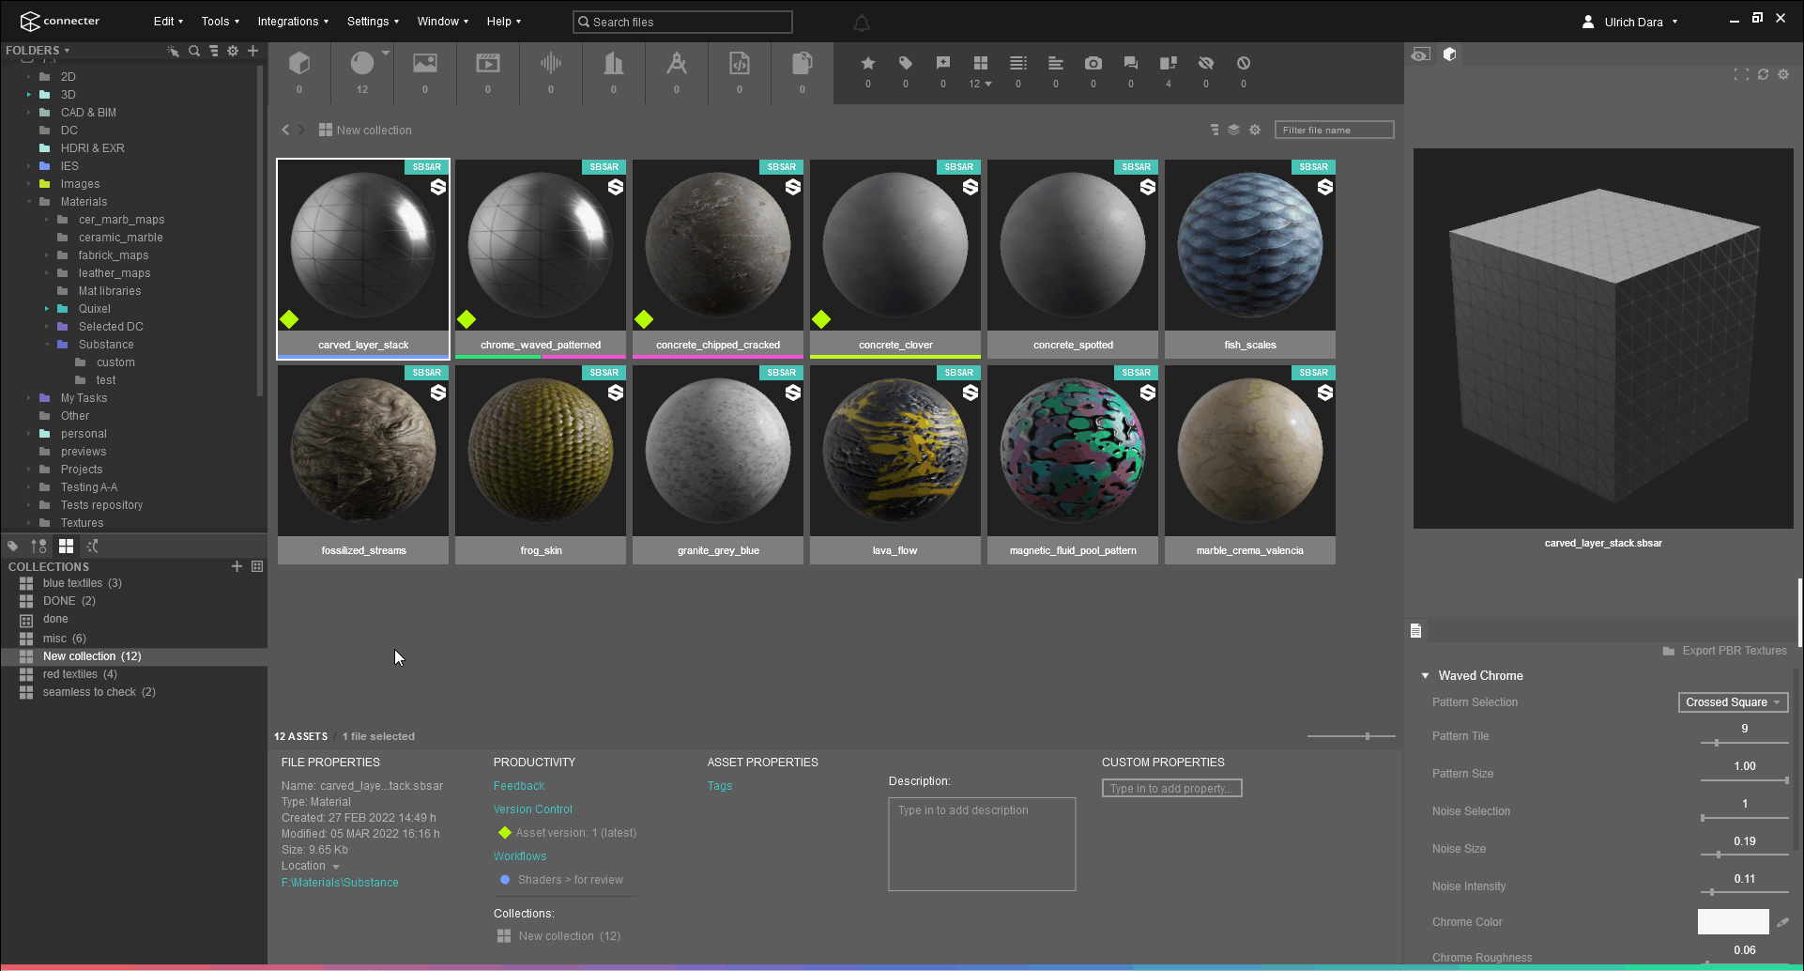Open the F:\Materials\Substance location link
Image resolution: width=1804 pixels, height=971 pixels.
pos(340,883)
